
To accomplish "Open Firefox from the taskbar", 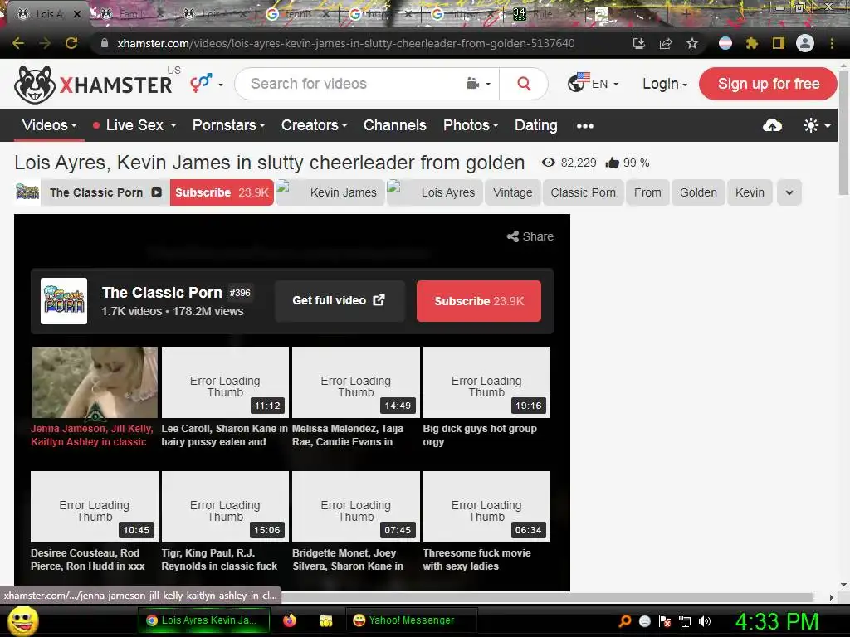I will (x=290, y=620).
